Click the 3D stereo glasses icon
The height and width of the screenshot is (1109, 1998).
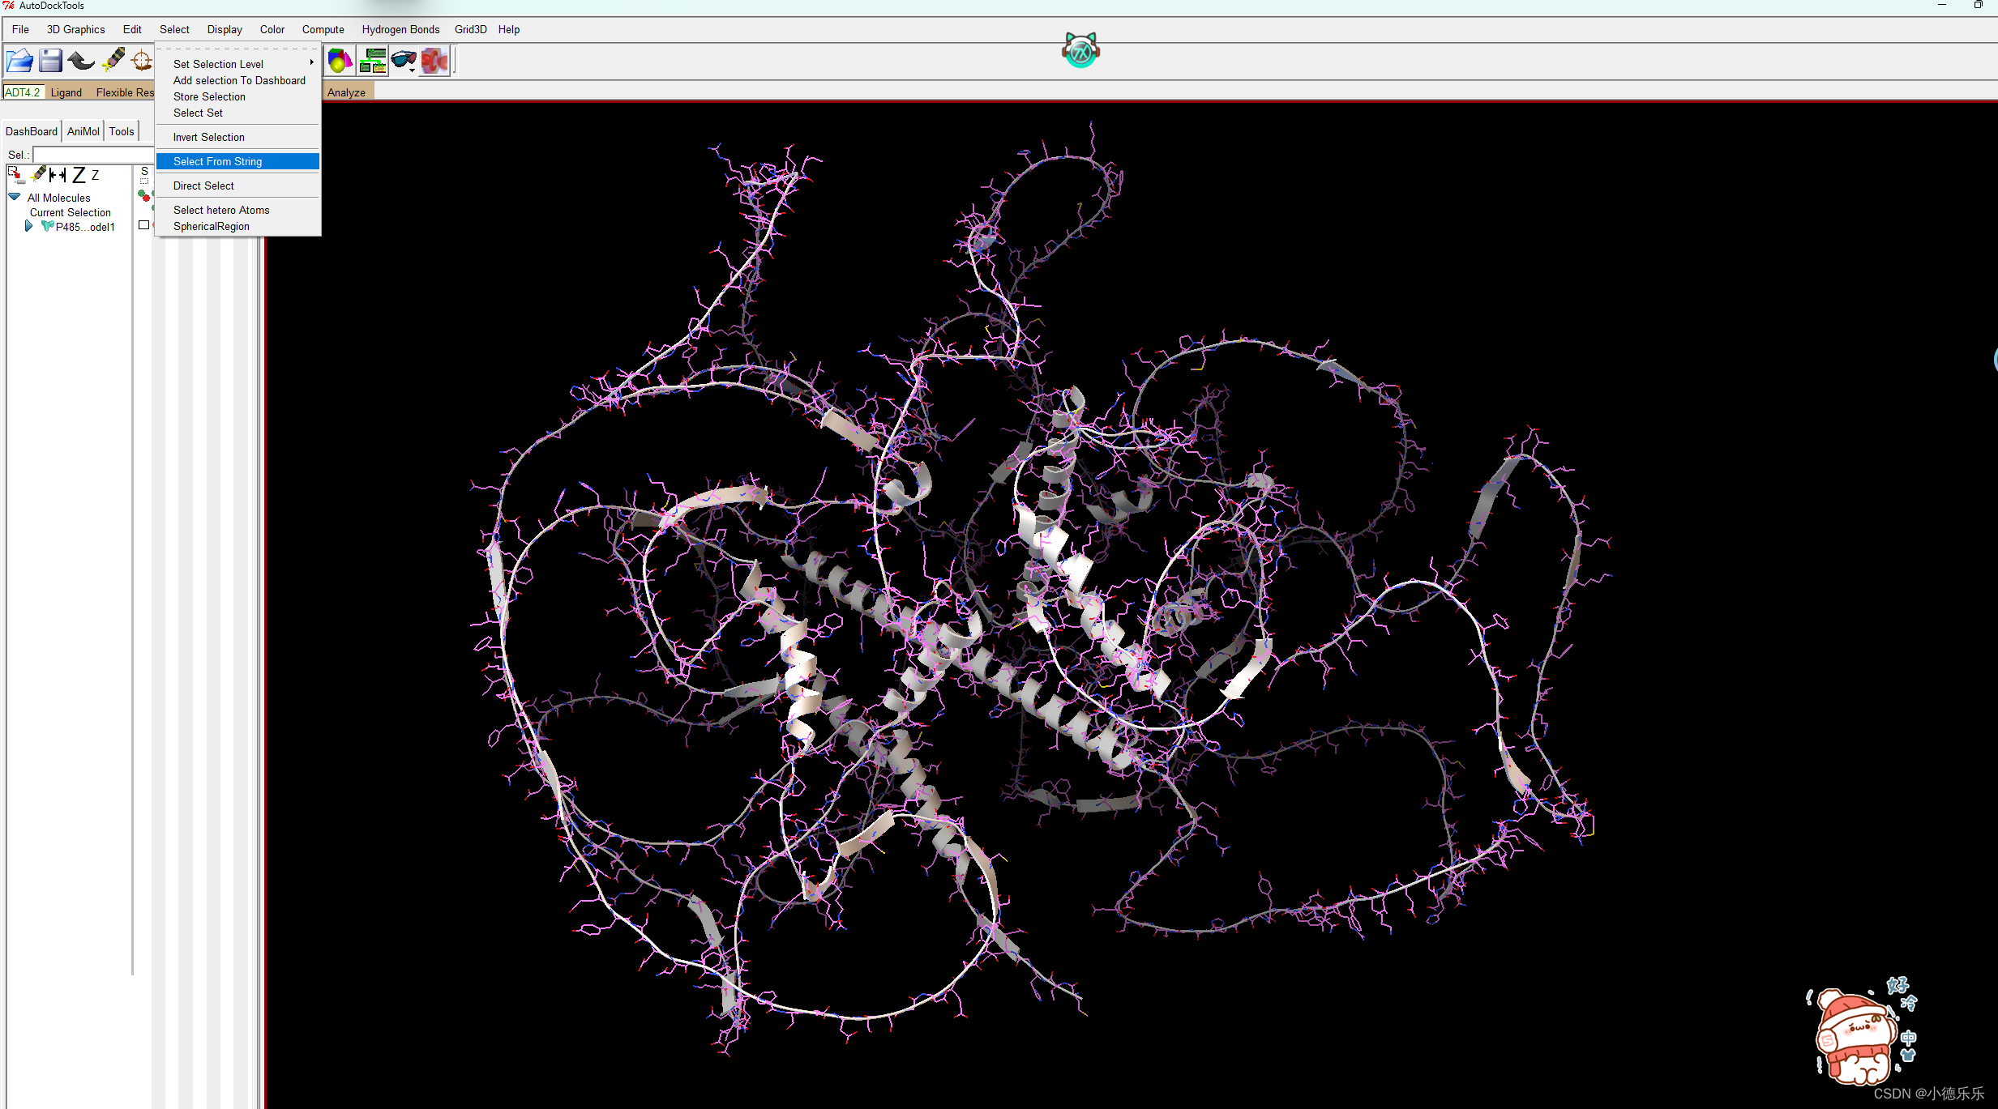[x=403, y=61]
